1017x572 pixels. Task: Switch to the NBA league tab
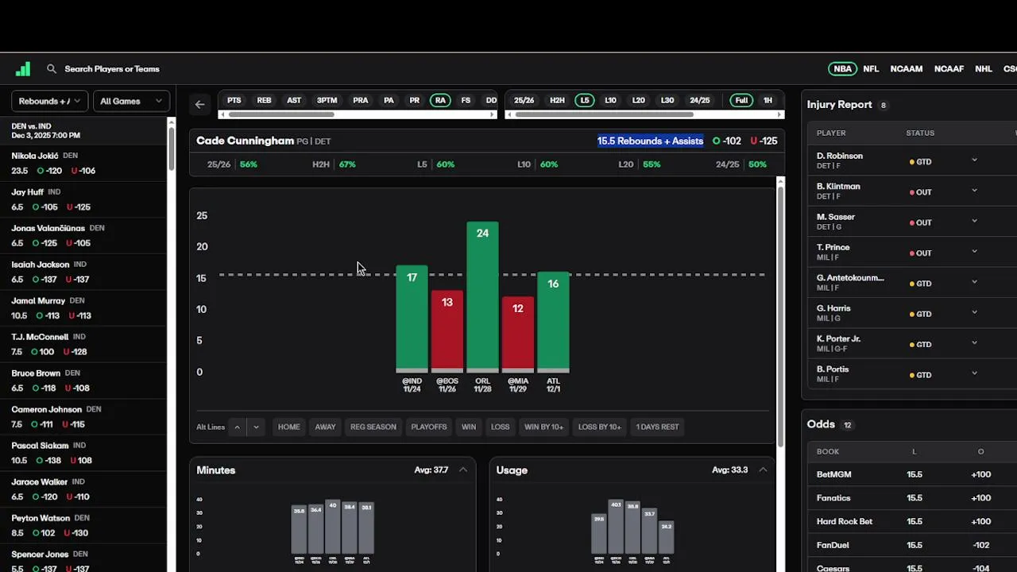pyautogui.click(x=843, y=69)
